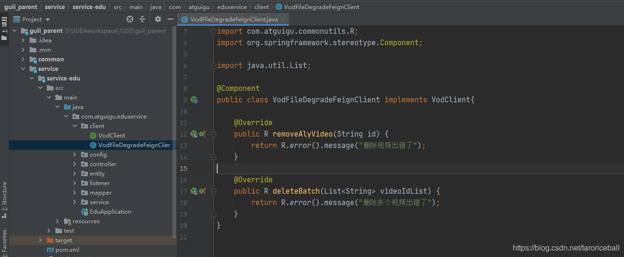The height and width of the screenshot is (257, 624).
Task: Expand the .idea folder arrow
Action: tap(23, 40)
